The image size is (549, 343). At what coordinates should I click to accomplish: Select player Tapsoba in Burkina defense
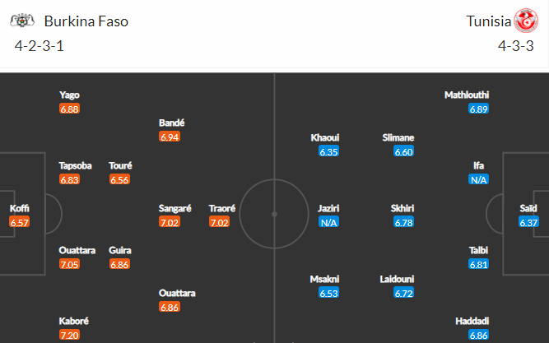[75, 165]
